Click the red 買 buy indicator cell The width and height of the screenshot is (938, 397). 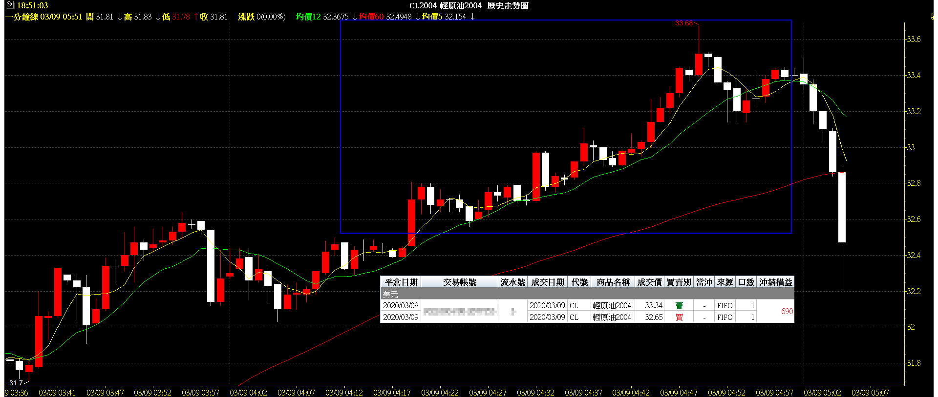click(x=679, y=317)
